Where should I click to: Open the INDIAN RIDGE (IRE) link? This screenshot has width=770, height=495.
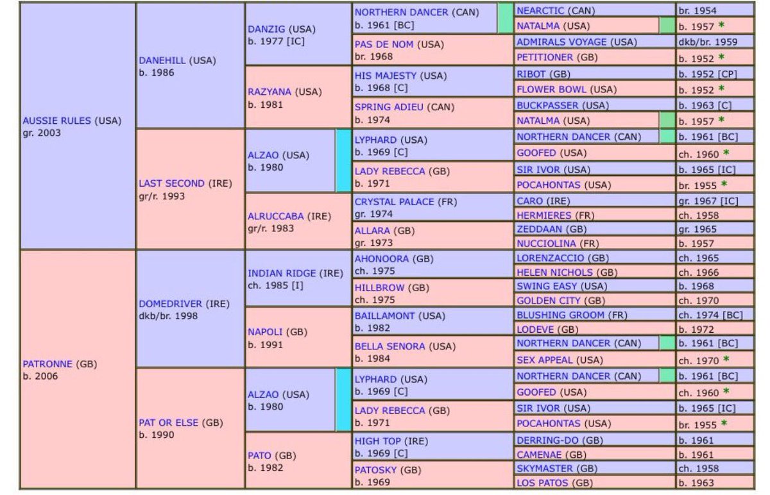point(296,273)
